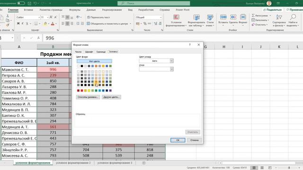Open Заполнить fill dropdown
The width and height of the screenshot is (303, 170).
point(260,20)
